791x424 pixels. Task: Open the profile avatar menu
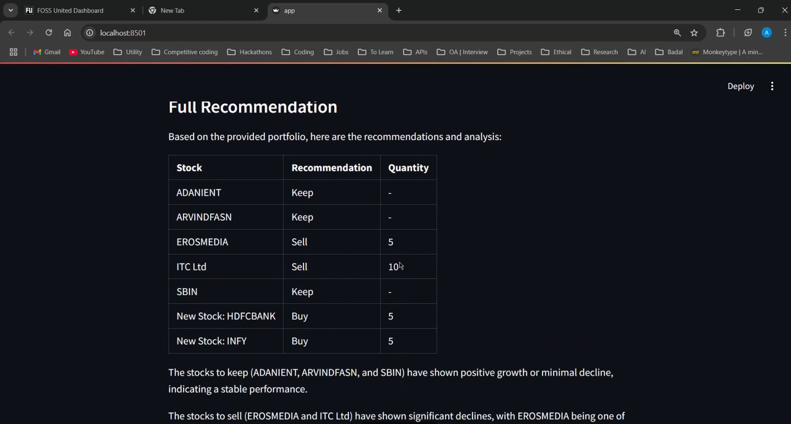(x=767, y=33)
